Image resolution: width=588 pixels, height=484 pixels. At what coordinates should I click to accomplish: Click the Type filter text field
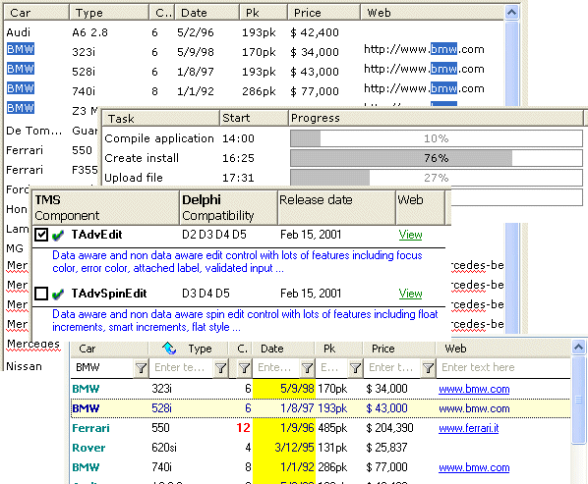(182, 368)
